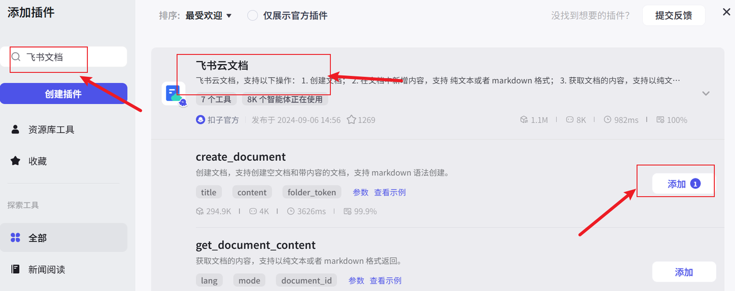735x291 pixels.
Task: Click the 资源库工具 person icon
Action: pos(16,130)
